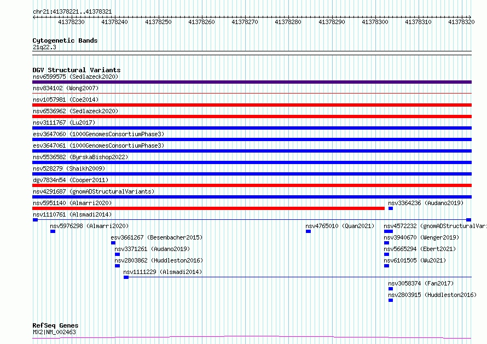The width and height of the screenshot is (487, 344).
Task: Select the small blue nsv3364236 marker
Action: click(391, 208)
